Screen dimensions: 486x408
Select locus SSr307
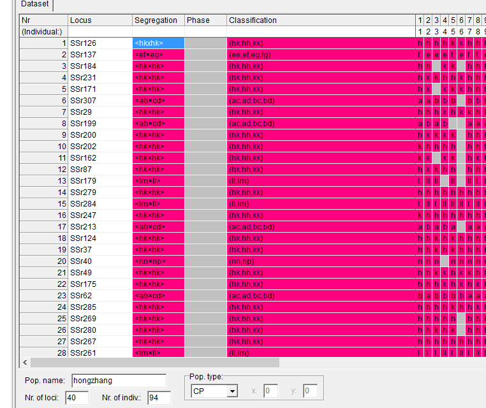(100, 100)
